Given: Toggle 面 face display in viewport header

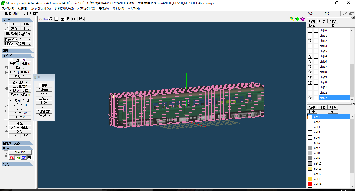Looking at the screenshot, I should point(62,19).
